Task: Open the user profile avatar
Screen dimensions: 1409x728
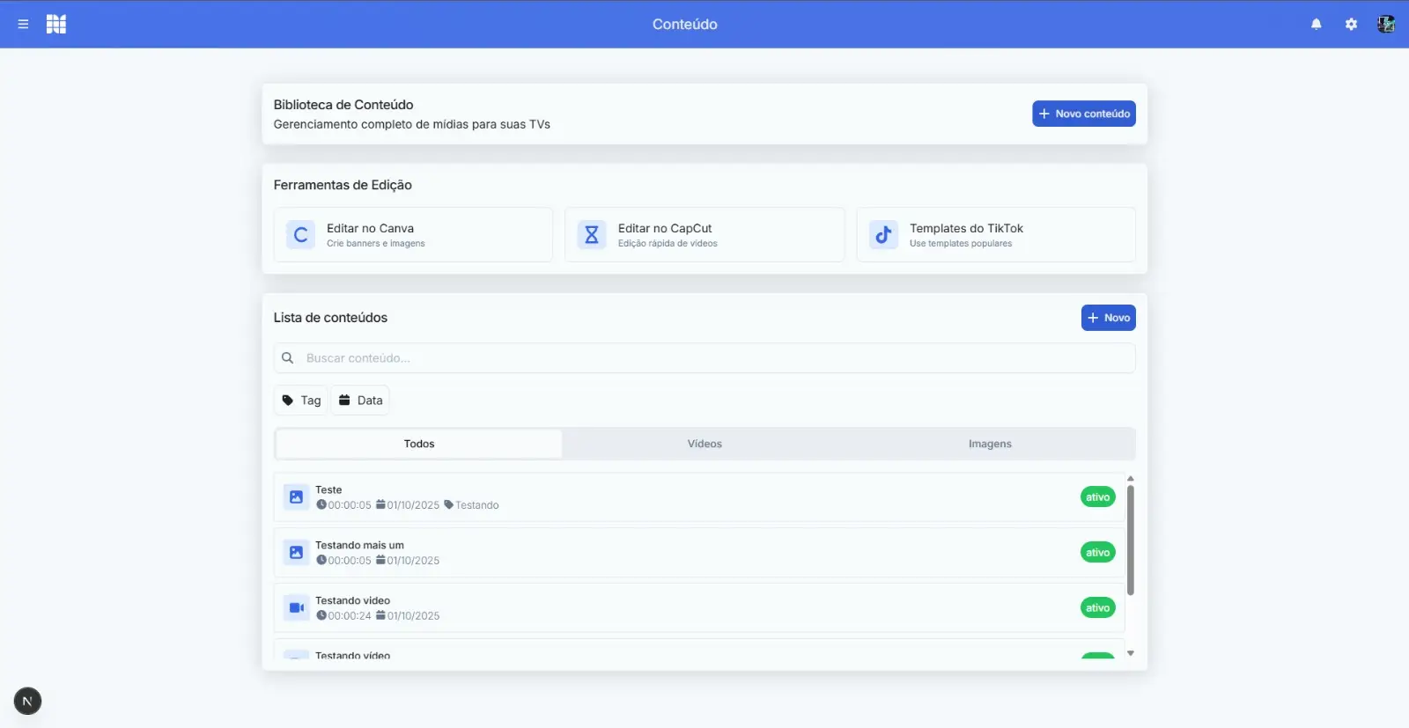Action: coord(1386,25)
